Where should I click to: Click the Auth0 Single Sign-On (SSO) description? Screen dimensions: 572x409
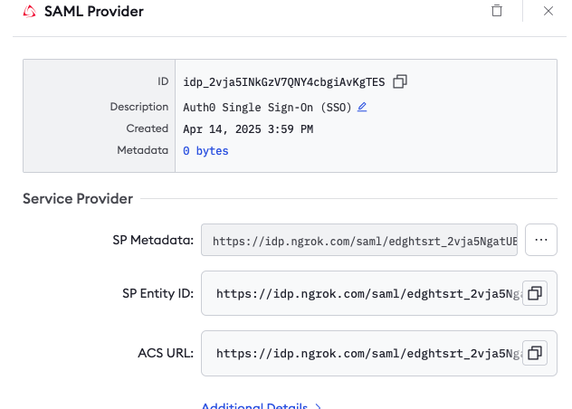[267, 108]
